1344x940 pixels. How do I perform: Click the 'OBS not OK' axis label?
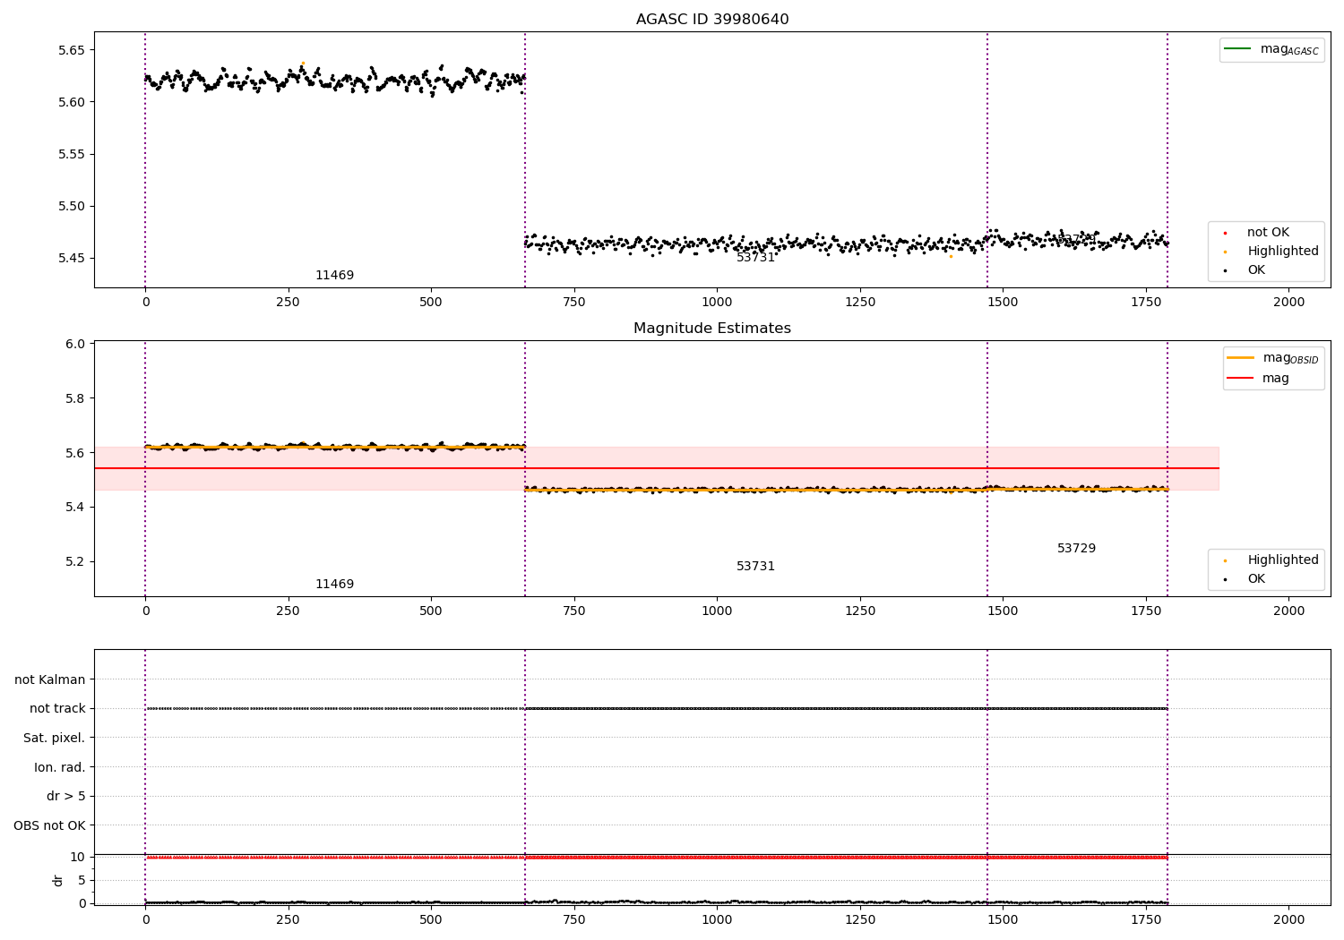coord(49,826)
